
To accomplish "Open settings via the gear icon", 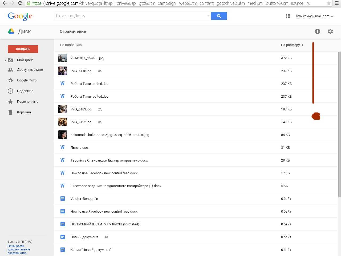I will click(x=330, y=31).
